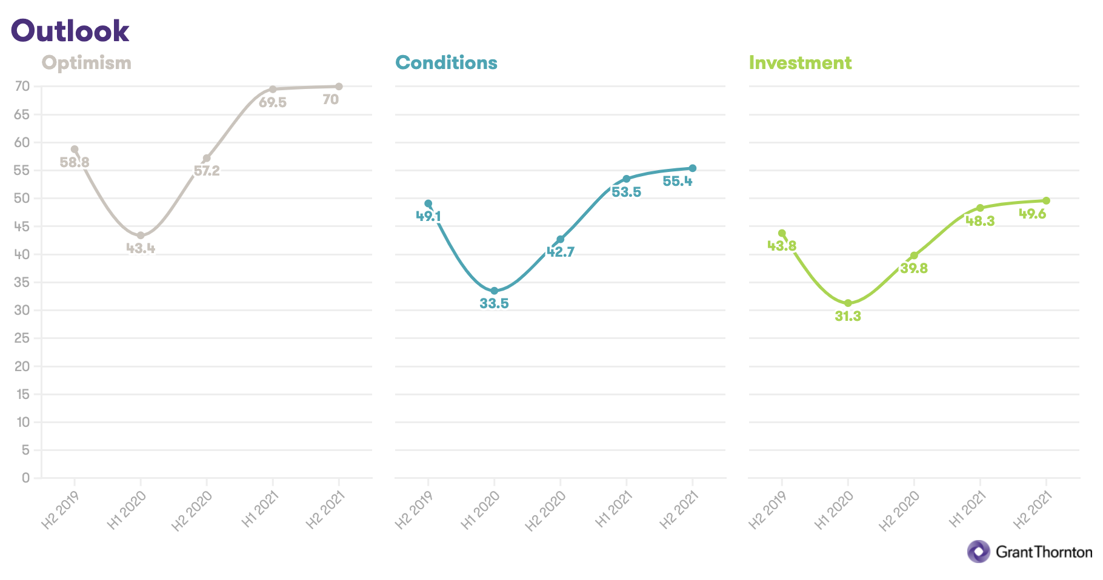This screenshot has width=1103, height=580.
Task: Select the Optimism chart title
Action: point(87,63)
